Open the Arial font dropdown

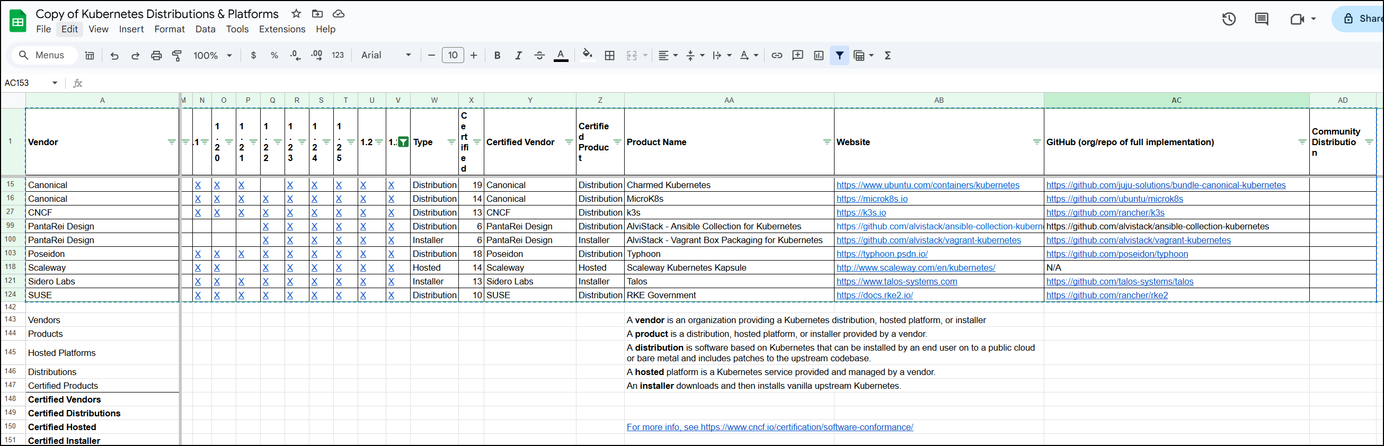386,55
